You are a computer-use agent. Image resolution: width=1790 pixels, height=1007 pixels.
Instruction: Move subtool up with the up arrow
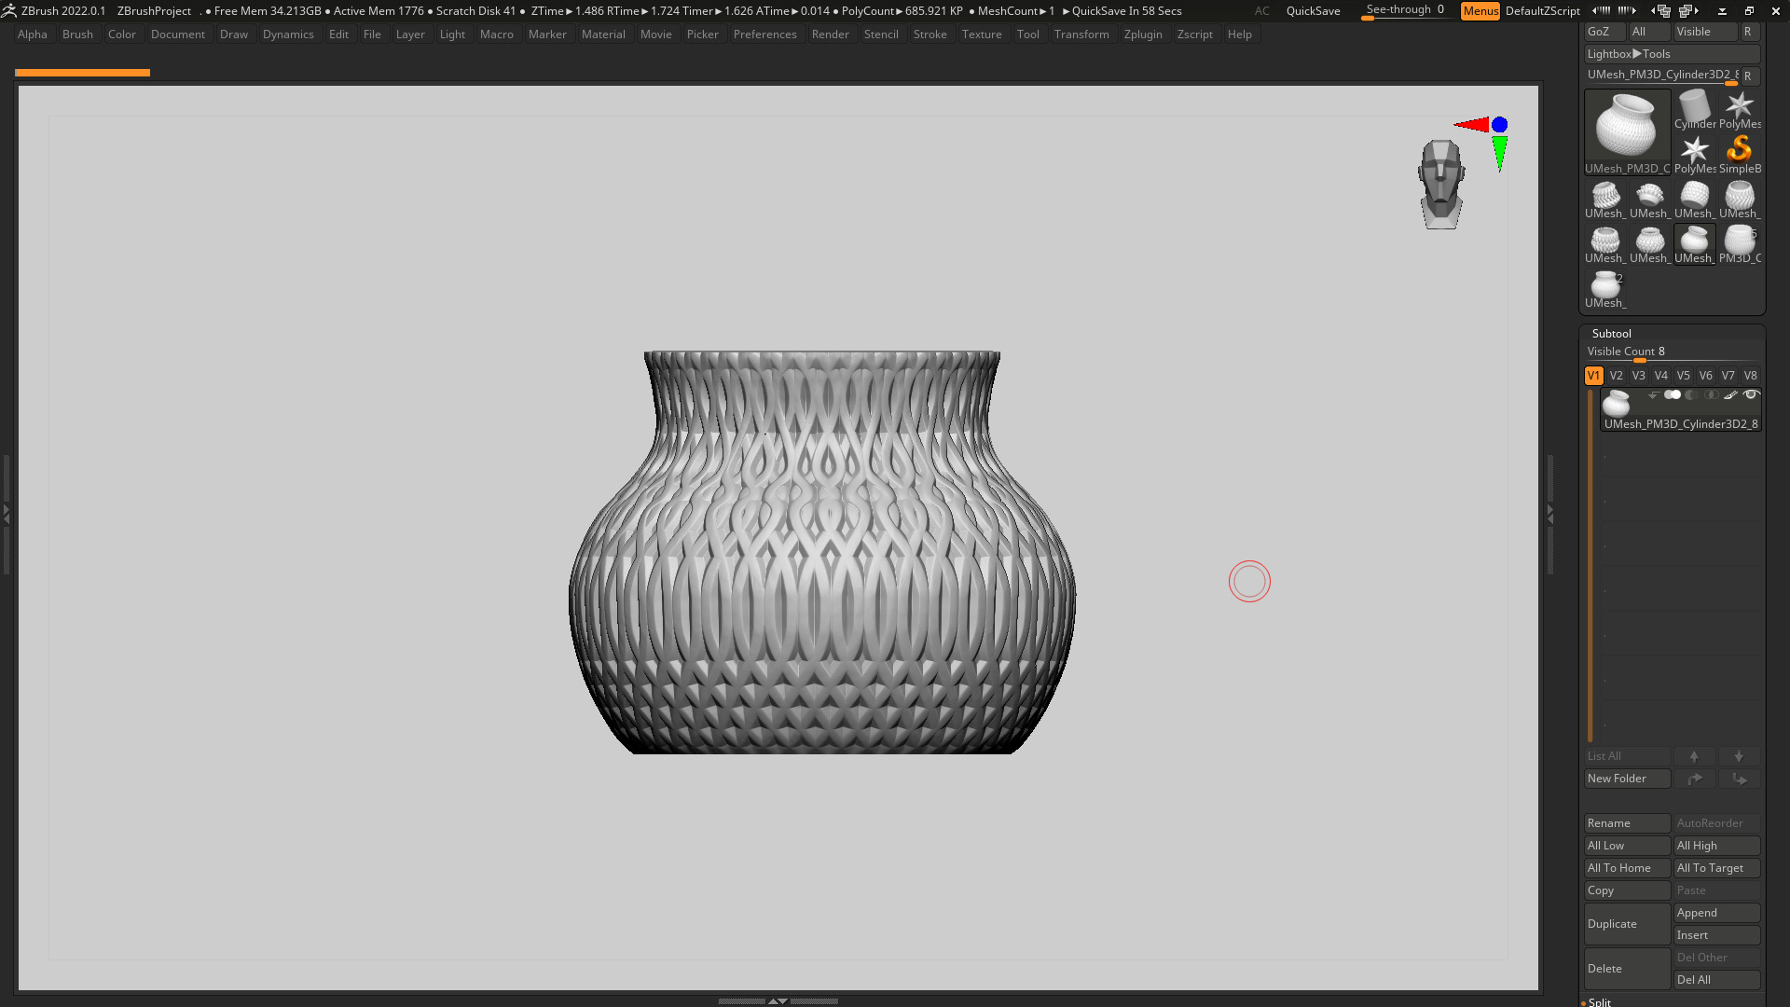1694,756
